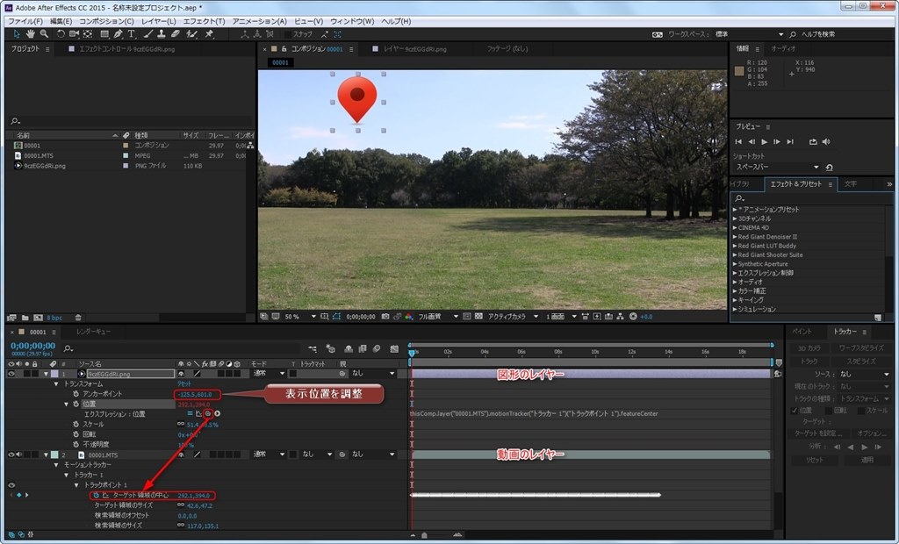
Task: Open the アニメーション(A) menu
Action: coord(258,21)
